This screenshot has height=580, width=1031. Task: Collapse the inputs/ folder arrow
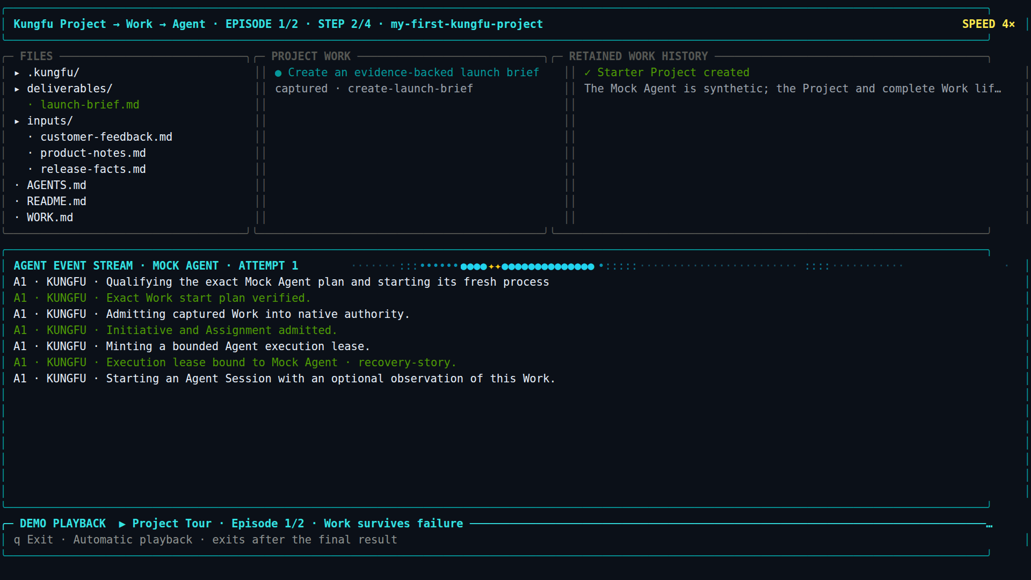pos(17,121)
